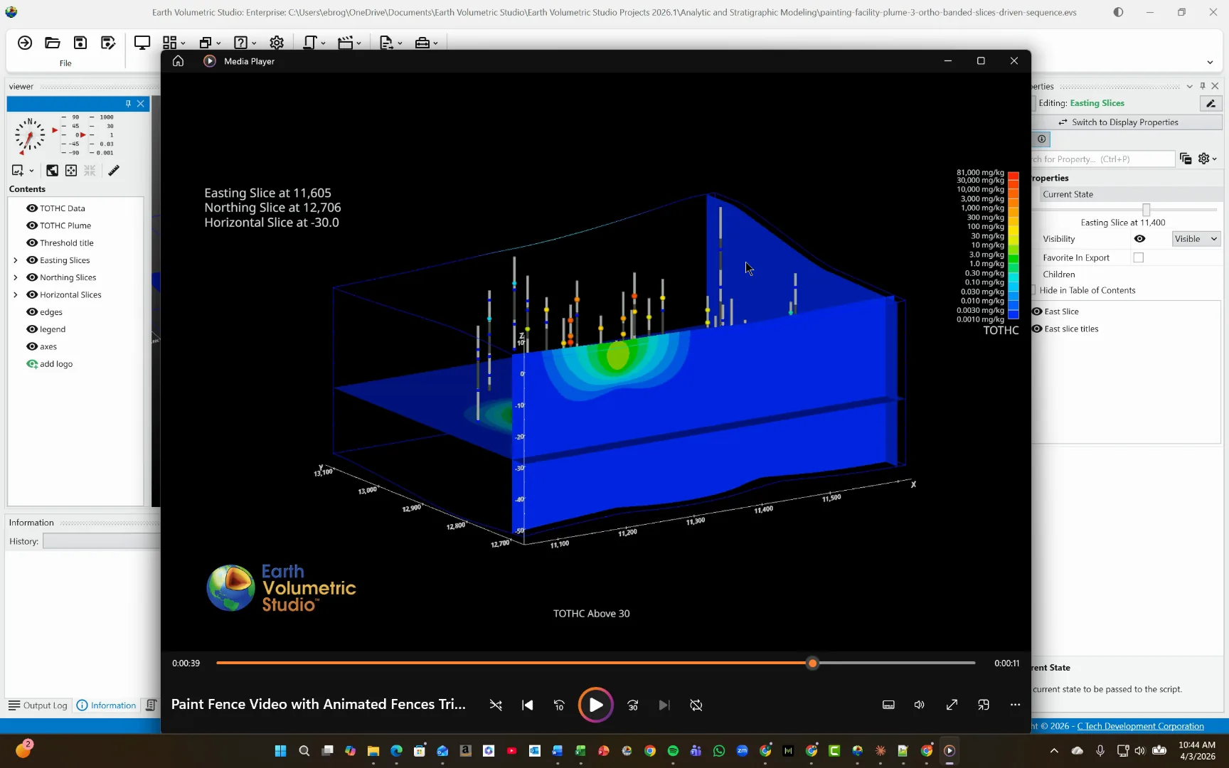Go to previous track in Media Player

(527, 705)
